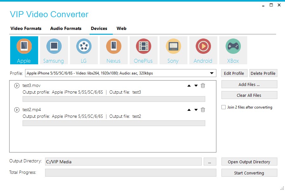Viewport: 285px width, 191px height.
Task: Move test3.mov down in the list
Action: [196, 86]
